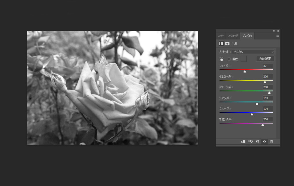Click the layer mask icon
The image size is (294, 186).
(x=227, y=44)
